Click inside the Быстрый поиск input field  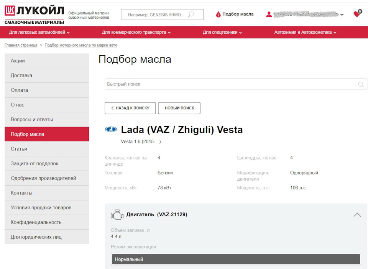230,84
